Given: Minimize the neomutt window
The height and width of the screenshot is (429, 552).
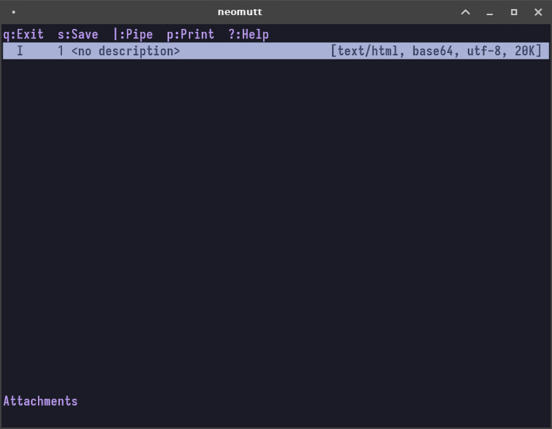Looking at the screenshot, I should (491, 12).
